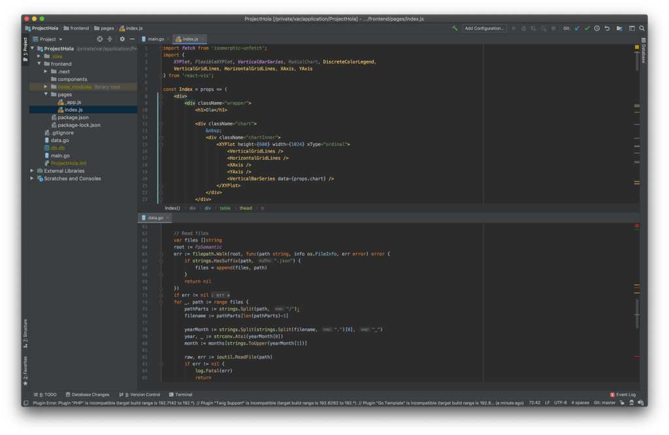The width and height of the screenshot is (669, 435).
Task: Click the green Git Commit checkmark
Action: tap(587, 28)
